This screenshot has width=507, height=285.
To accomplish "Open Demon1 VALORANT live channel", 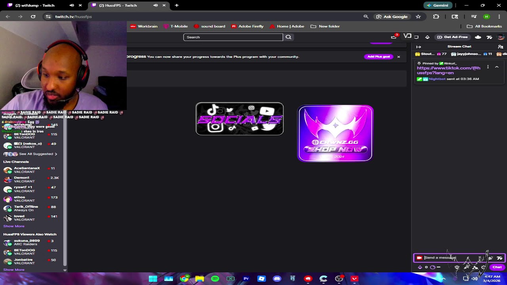I will tap(32, 180).
